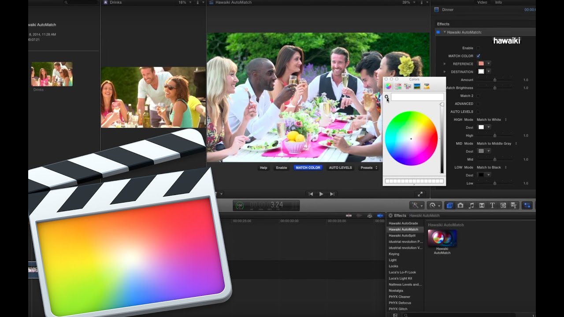Open the Music and Sound browser
Viewport: 564px width, 317px height.
click(471, 205)
